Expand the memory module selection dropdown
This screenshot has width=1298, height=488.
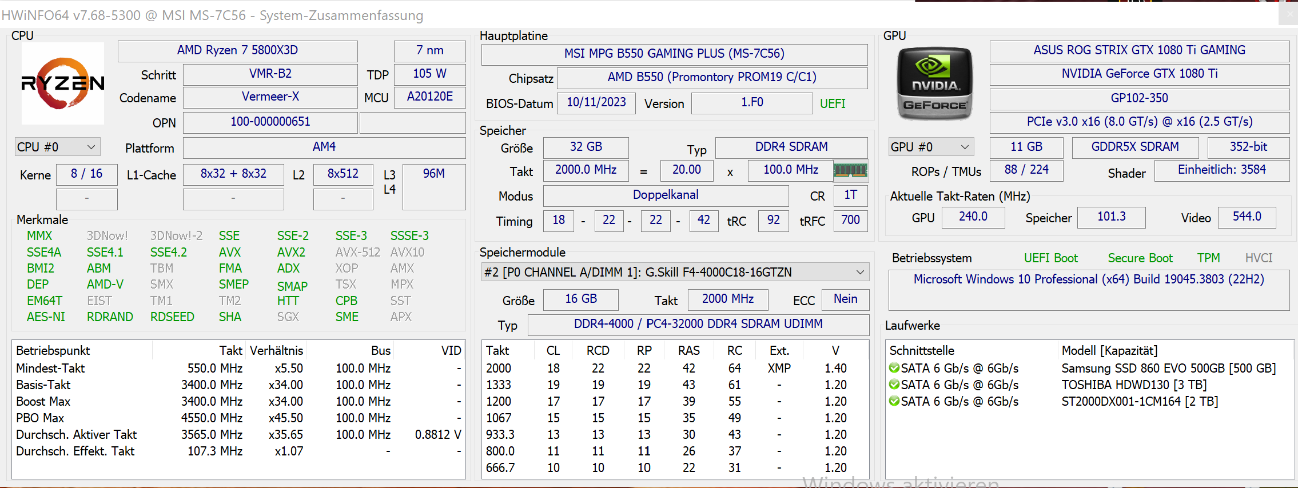675,272
